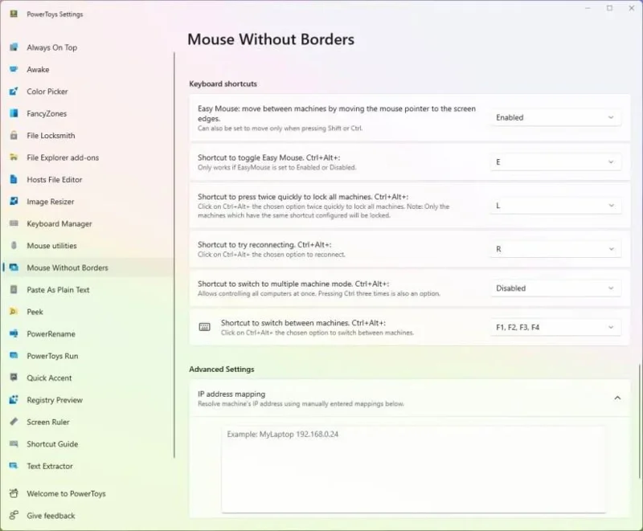
Task: Collapse the IP address mapping section
Action: [x=617, y=398]
